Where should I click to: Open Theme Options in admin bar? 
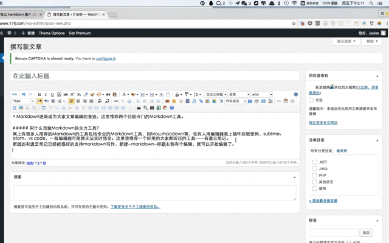(52, 33)
